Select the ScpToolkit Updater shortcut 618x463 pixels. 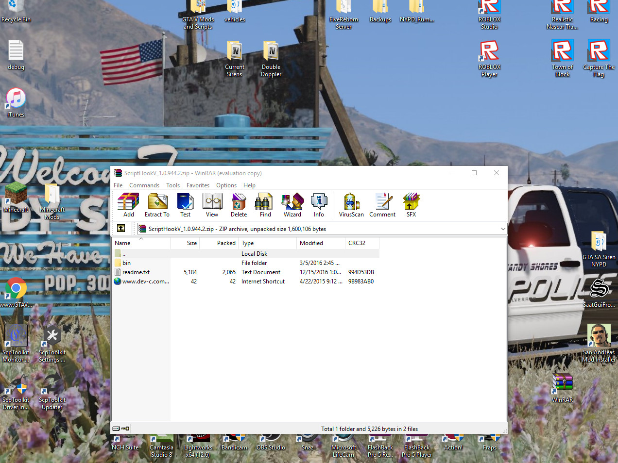(x=52, y=391)
